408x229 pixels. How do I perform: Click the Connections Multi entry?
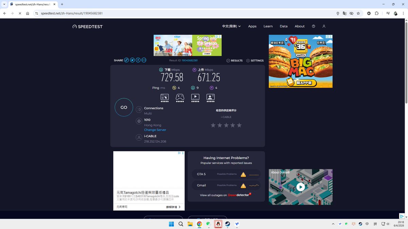[154, 111]
